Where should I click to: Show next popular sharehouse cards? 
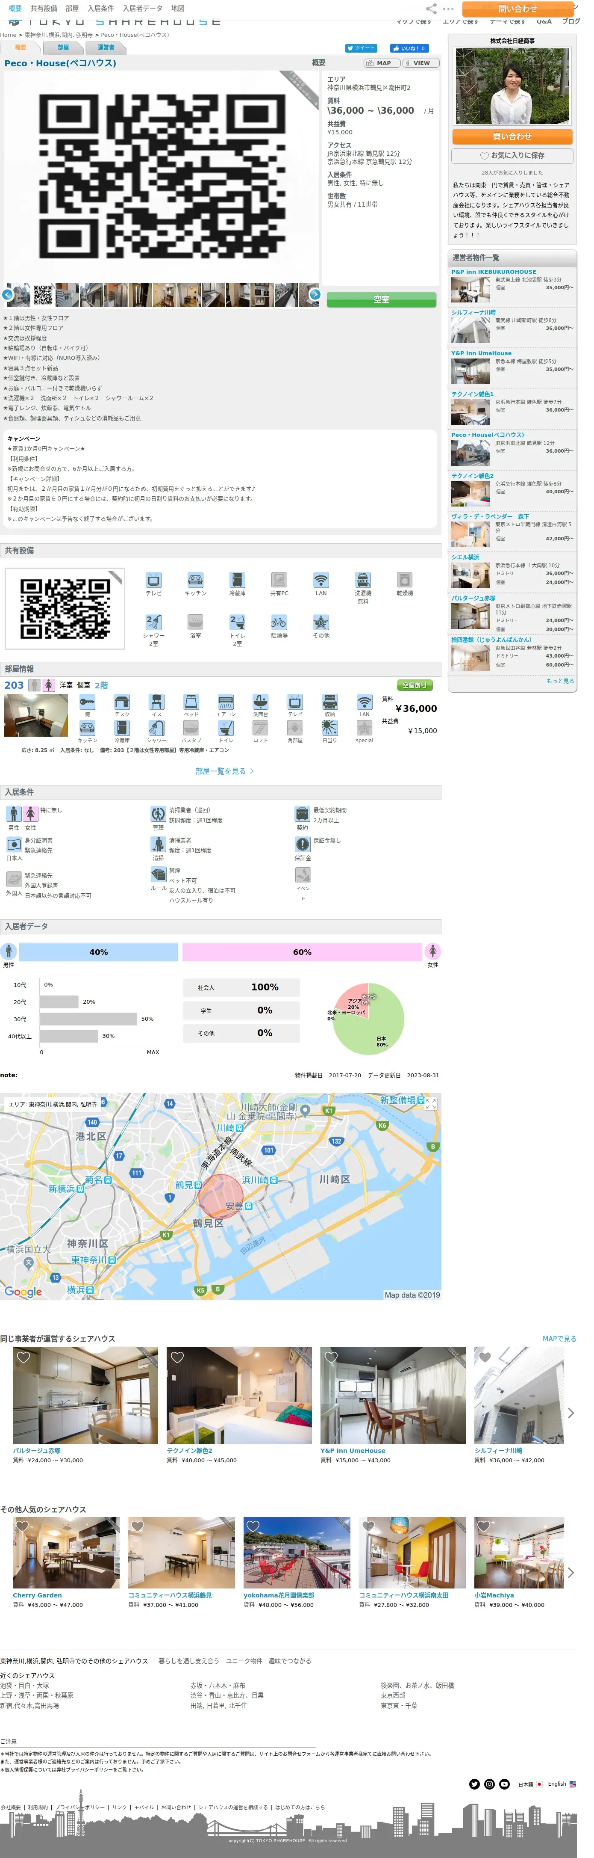point(570,1572)
